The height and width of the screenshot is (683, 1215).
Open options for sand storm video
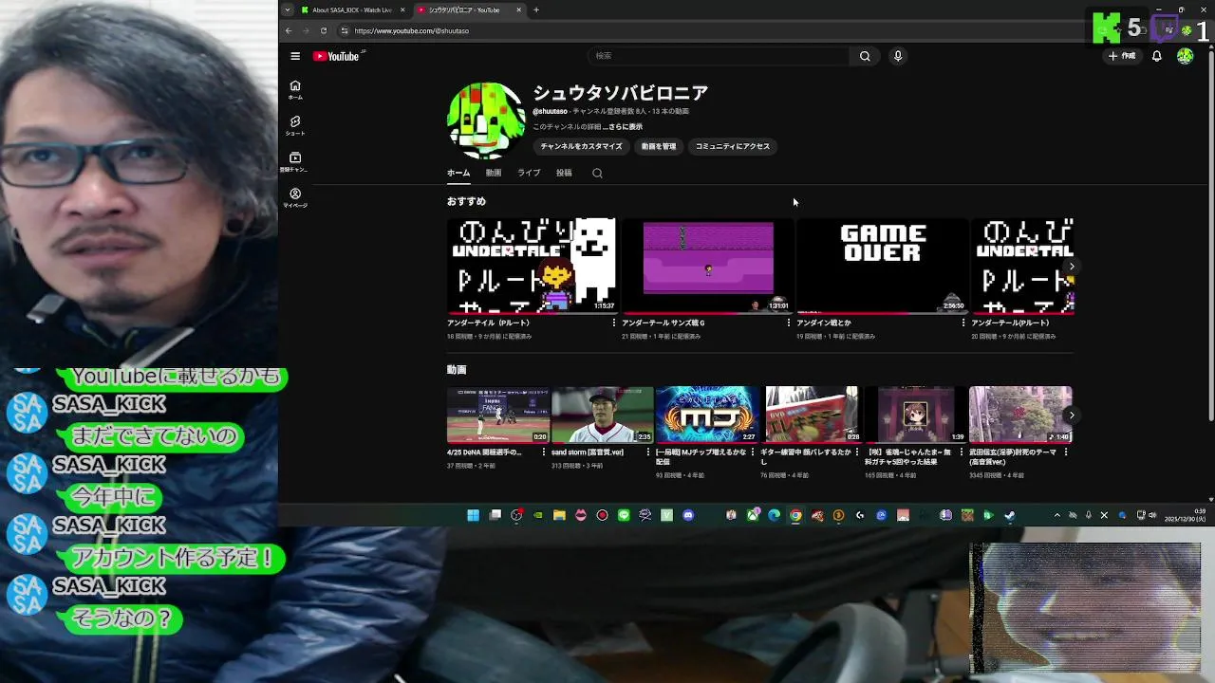click(649, 452)
